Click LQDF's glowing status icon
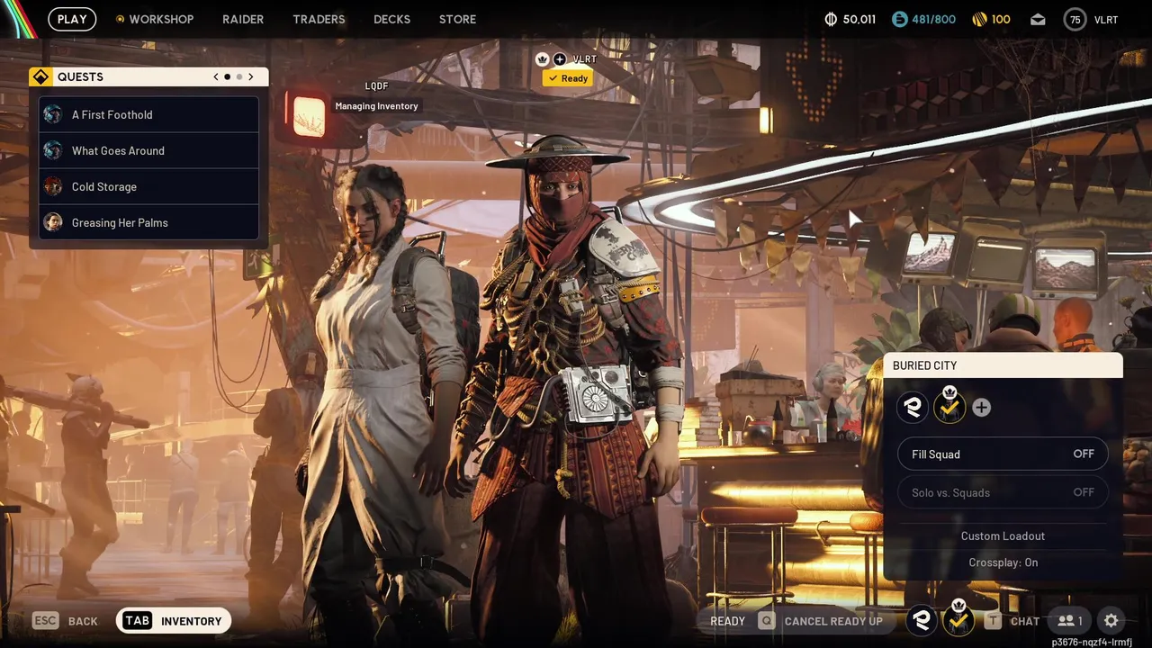This screenshot has height=648, width=1152. coord(309,115)
